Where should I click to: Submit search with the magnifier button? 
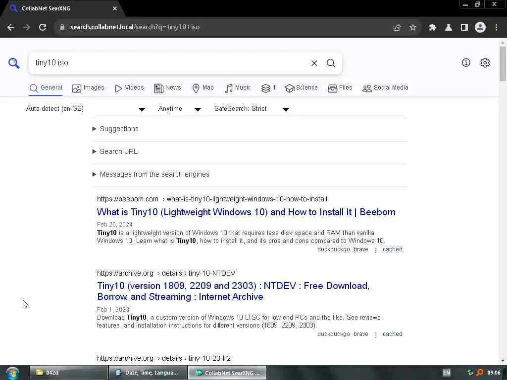tap(331, 63)
